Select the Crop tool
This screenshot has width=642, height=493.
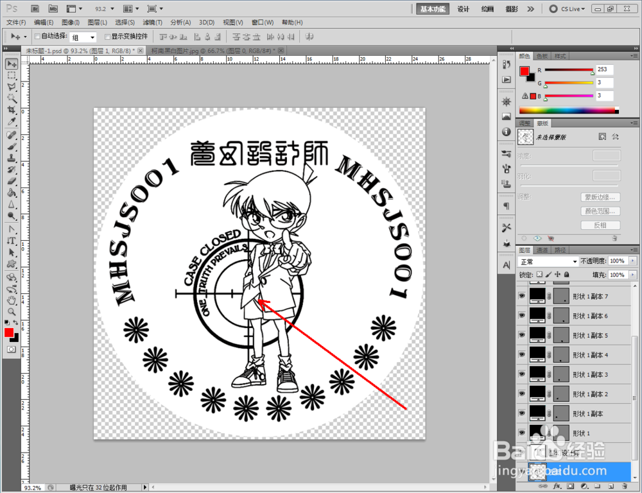point(12,110)
